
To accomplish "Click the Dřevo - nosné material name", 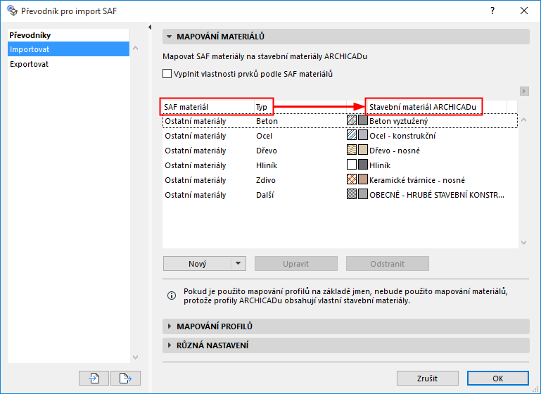I will [395, 151].
